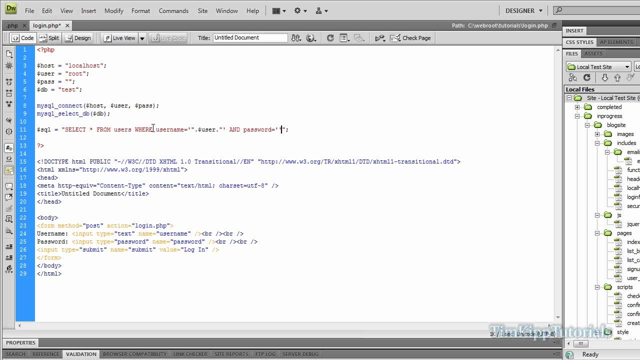
Task: Toggle line numbers in code toolbar
Action: click(9, 148)
